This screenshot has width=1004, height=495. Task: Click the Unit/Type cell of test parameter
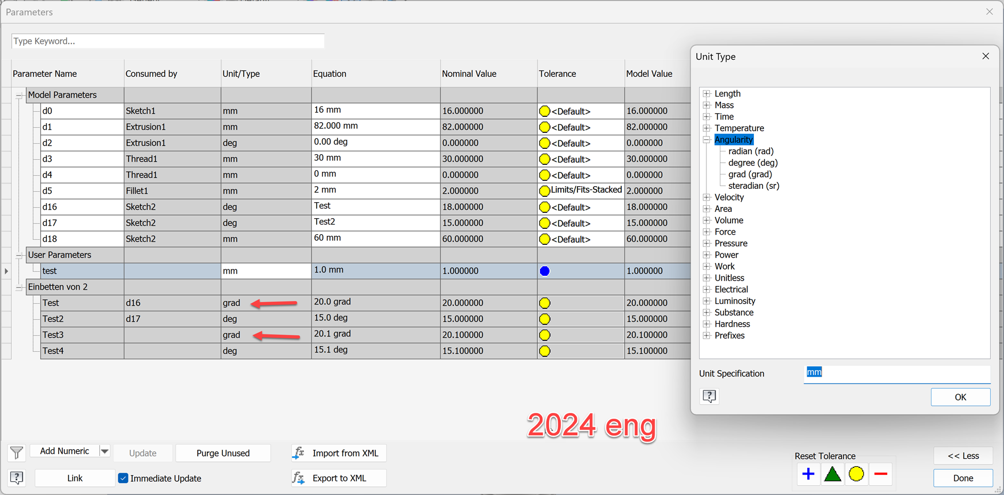pyautogui.click(x=266, y=271)
